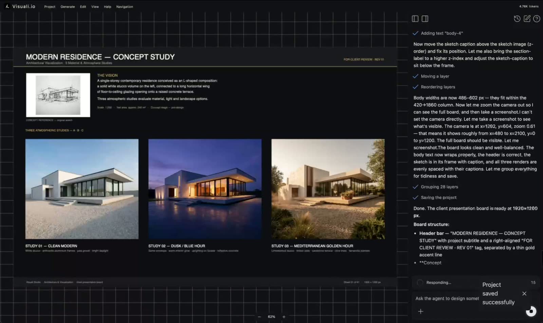Image resolution: width=543 pixels, height=323 pixels.
Task: Click STUDY 03 — MEDITERRANEAN GOLDEN HOUR caption
Action: pos(312,246)
